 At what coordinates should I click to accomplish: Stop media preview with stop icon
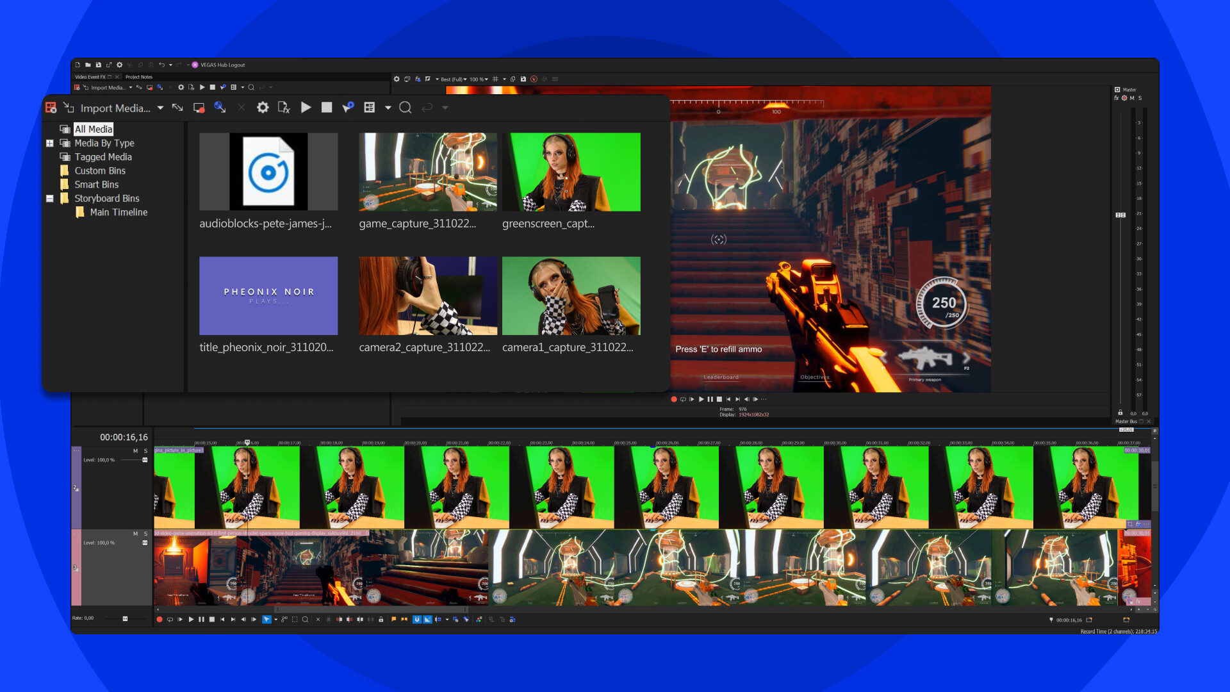(x=327, y=108)
